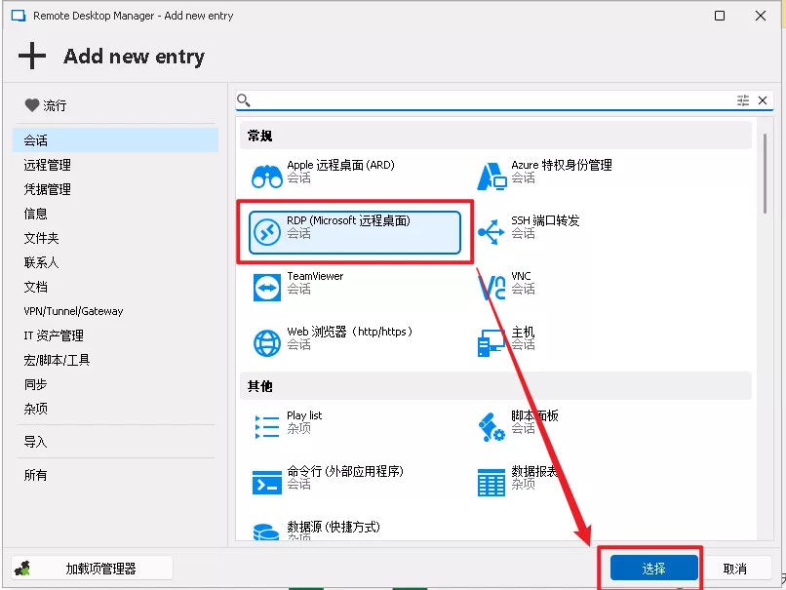786x590 pixels.
Task: Select the Play list icon
Action: point(266,427)
